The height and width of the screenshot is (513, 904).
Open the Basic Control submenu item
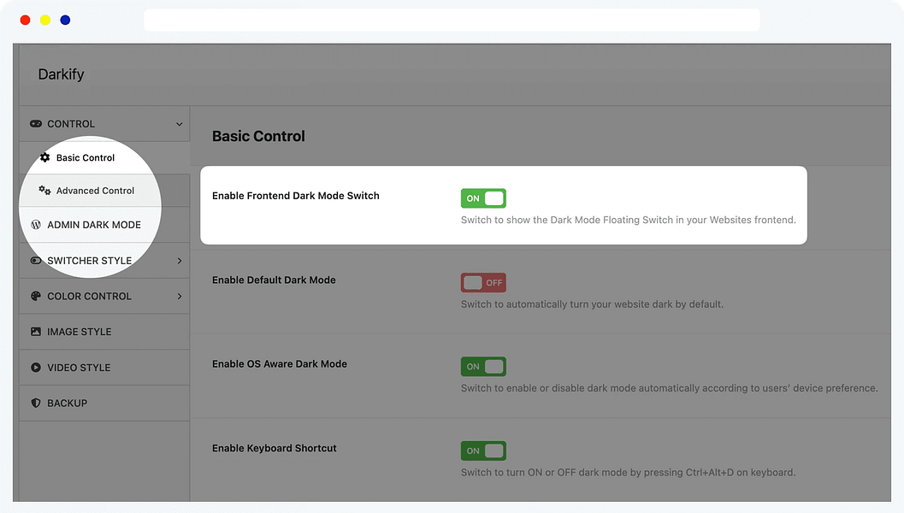pyautogui.click(x=104, y=157)
